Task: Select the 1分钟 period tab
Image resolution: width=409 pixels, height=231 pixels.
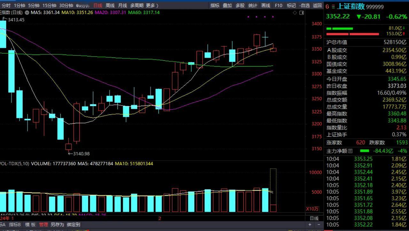Action: 19,5
